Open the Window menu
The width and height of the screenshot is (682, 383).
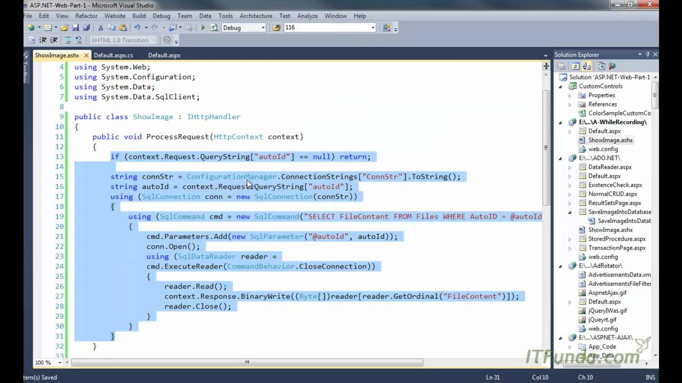click(x=336, y=16)
